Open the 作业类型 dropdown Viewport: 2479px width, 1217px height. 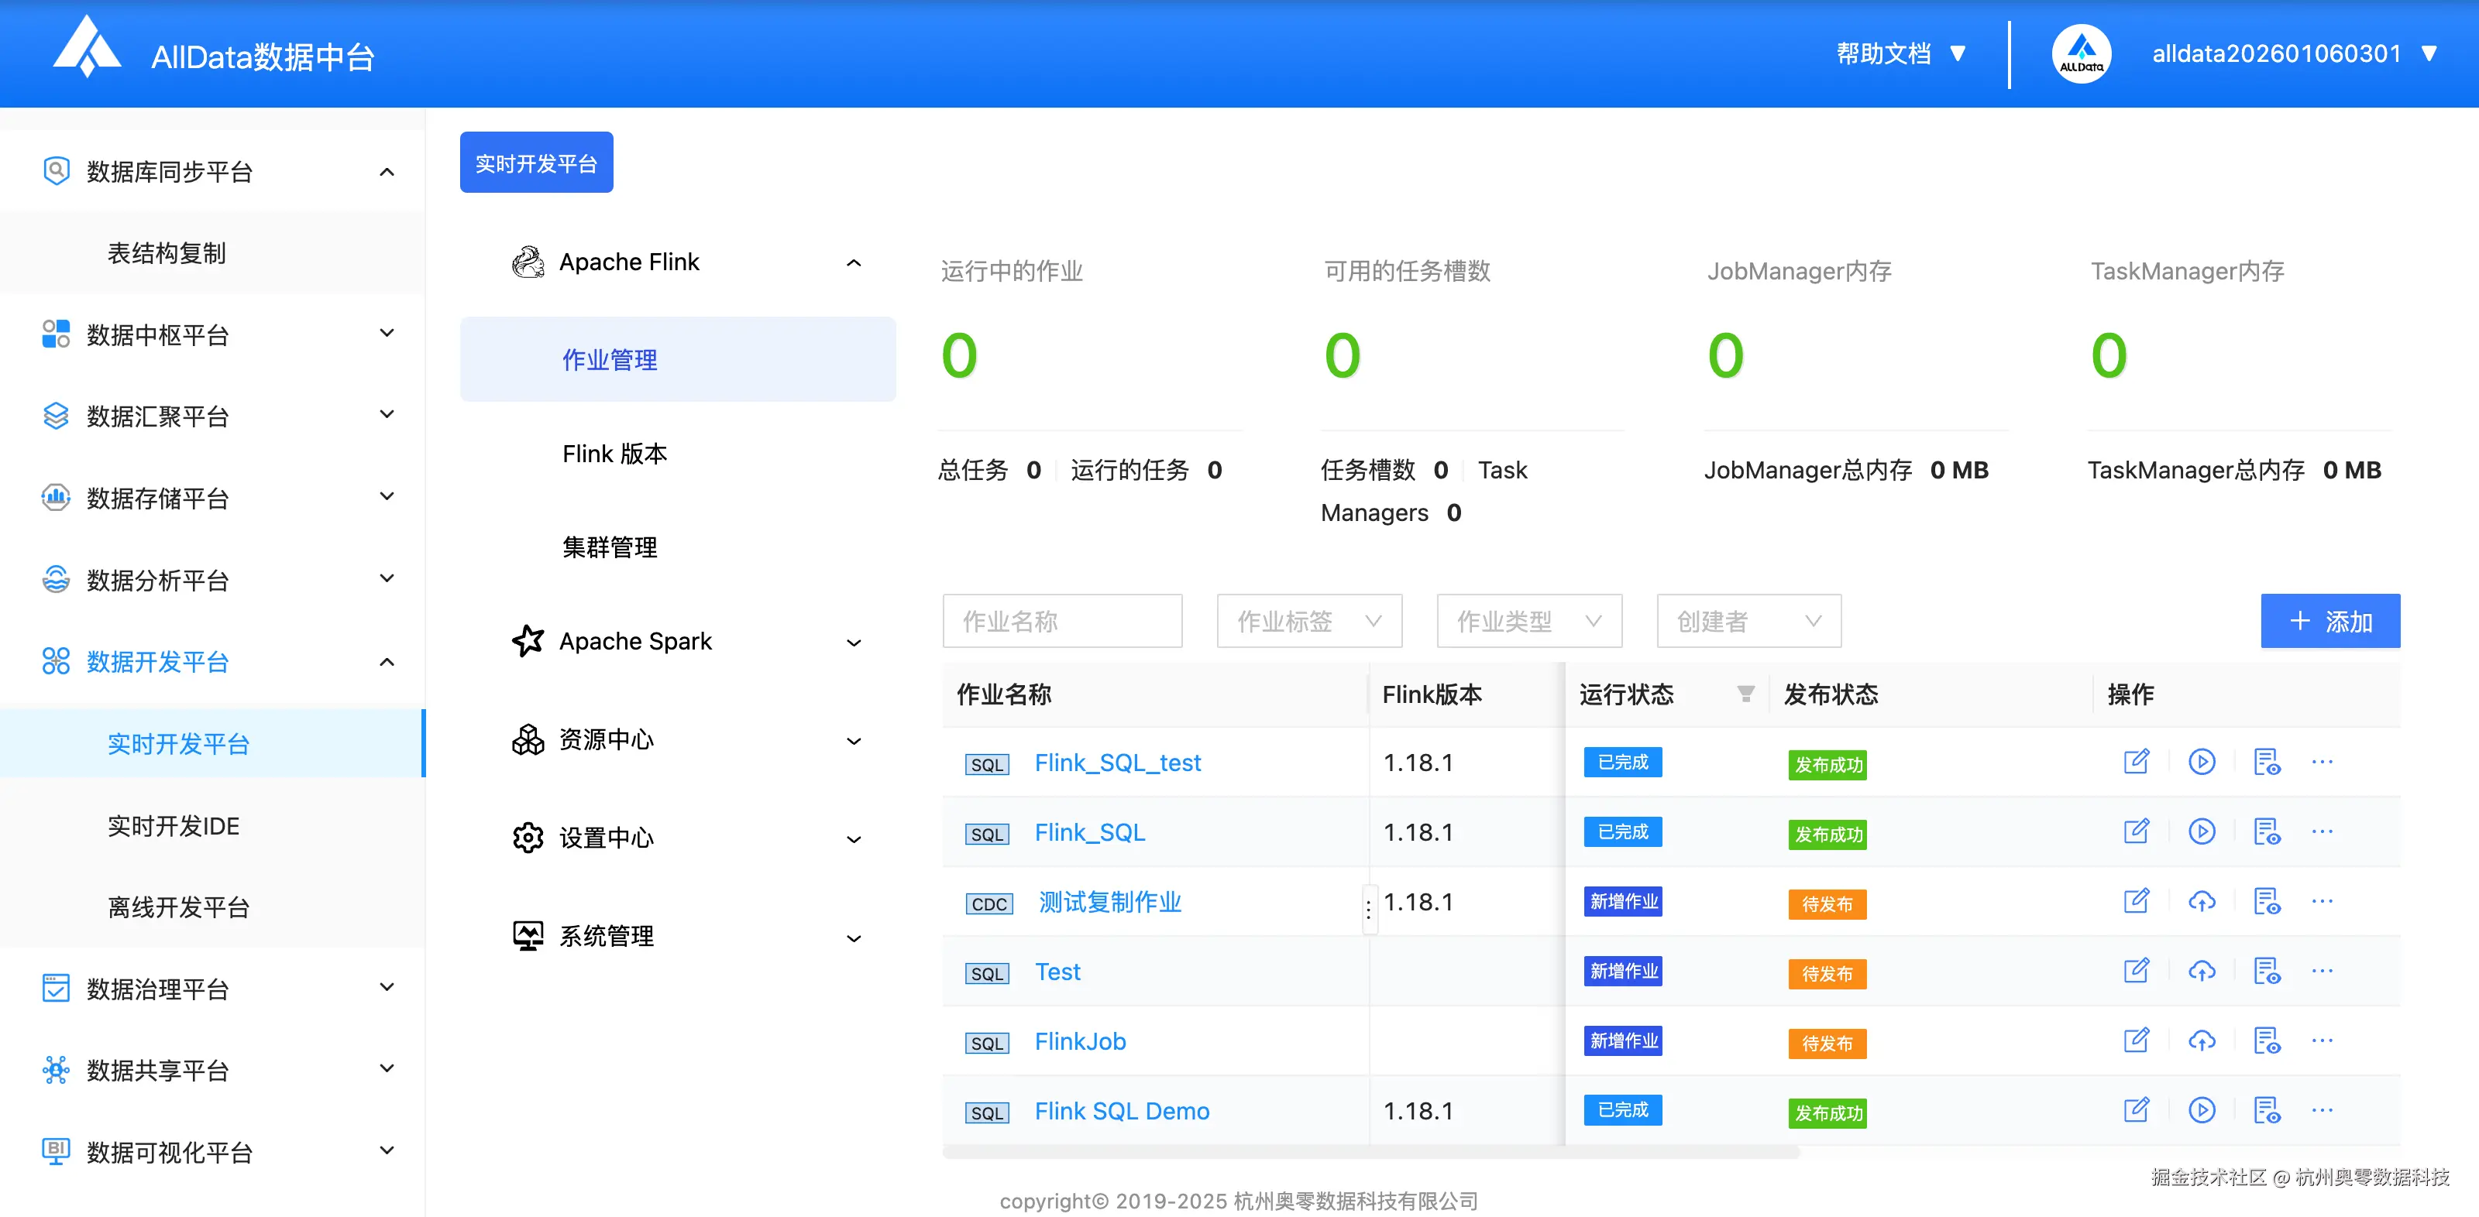[x=1528, y=622]
